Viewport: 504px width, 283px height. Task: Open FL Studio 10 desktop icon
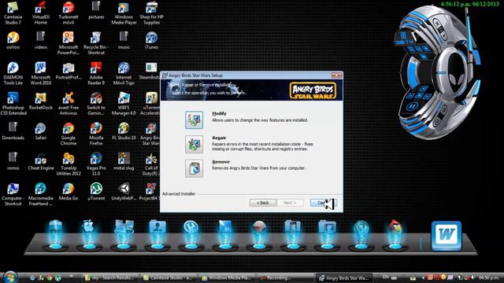tap(124, 131)
